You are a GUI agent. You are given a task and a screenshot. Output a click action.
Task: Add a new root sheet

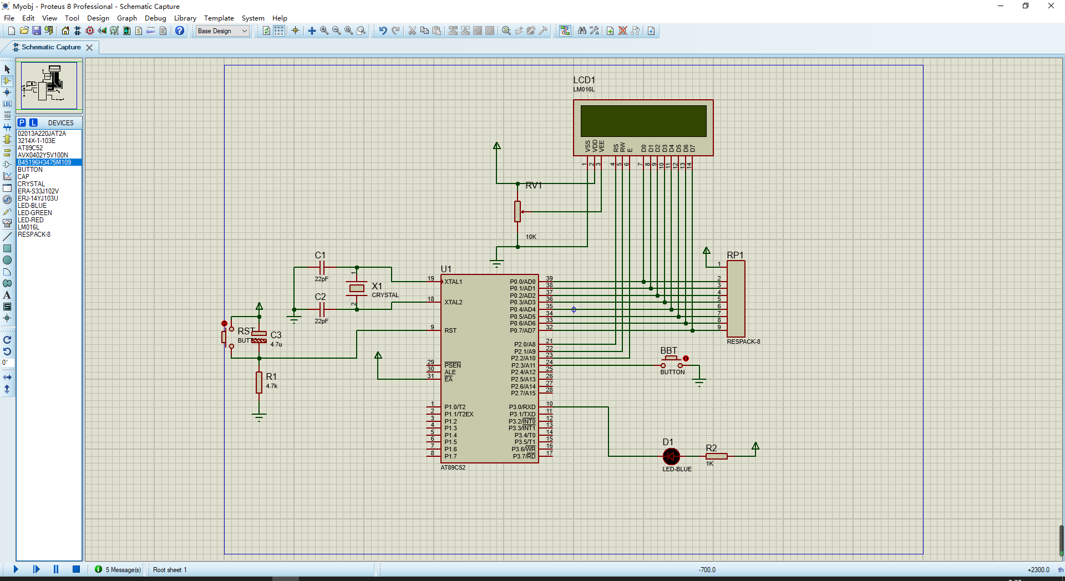[610, 31]
